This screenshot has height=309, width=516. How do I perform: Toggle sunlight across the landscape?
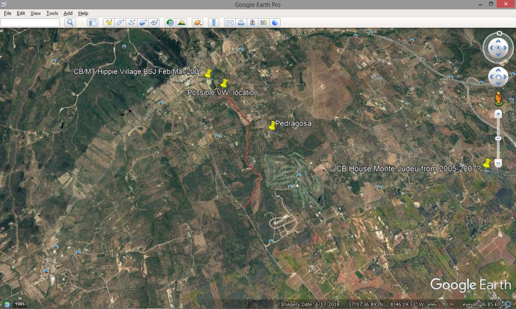pos(181,23)
